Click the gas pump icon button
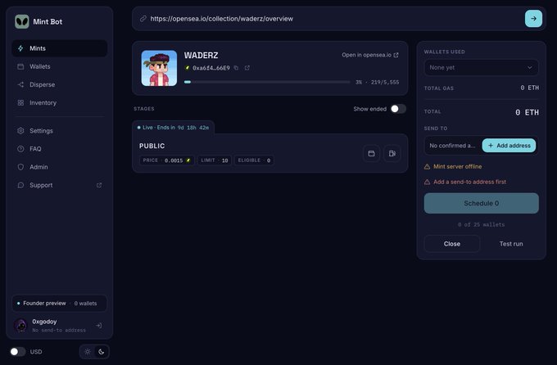The image size is (557, 365). (392, 153)
